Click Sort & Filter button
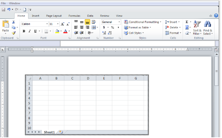The height and width of the screenshot is (138, 222). click(x=197, y=28)
